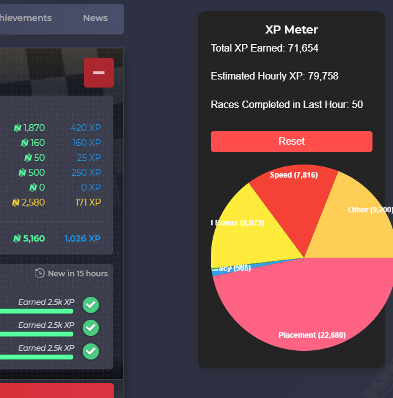The image size is (393, 398).
Task: Click the XP Meter title
Action: click(291, 30)
